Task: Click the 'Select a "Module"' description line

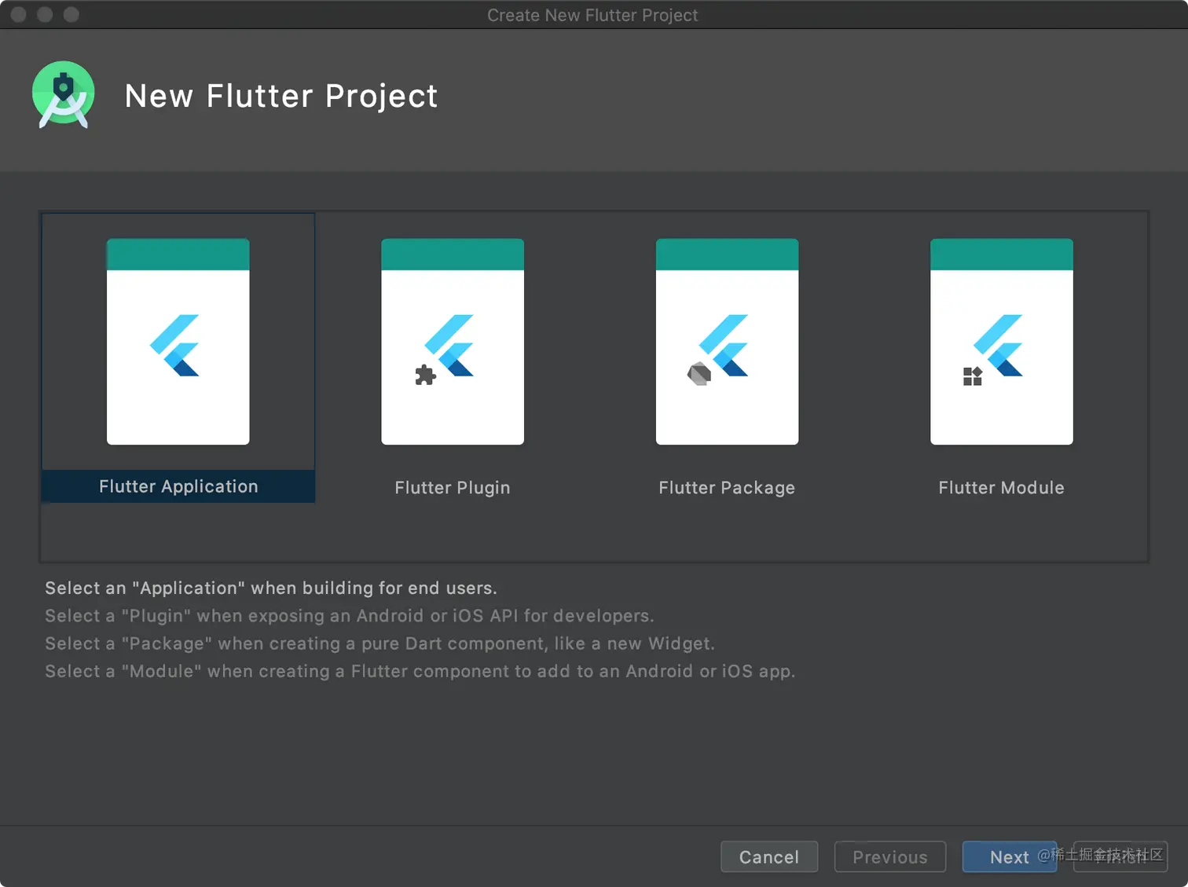Action: coord(420,671)
